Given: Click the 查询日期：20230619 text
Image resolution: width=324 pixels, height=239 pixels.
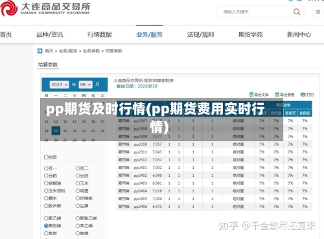Looking at the screenshot, I should tap(137, 86).
